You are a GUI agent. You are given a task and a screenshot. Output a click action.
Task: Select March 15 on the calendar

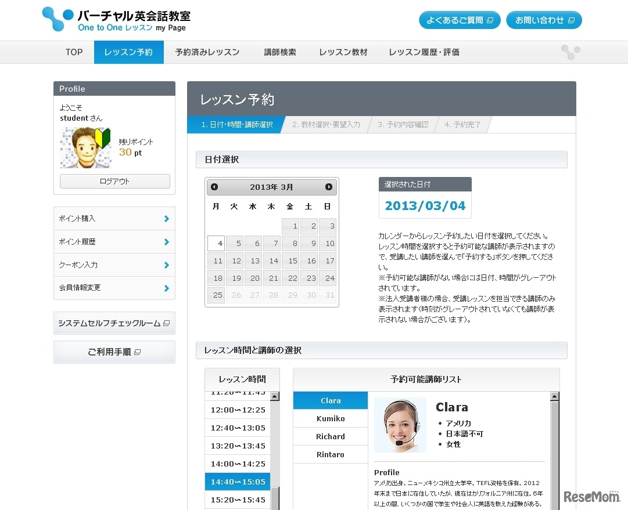292,261
